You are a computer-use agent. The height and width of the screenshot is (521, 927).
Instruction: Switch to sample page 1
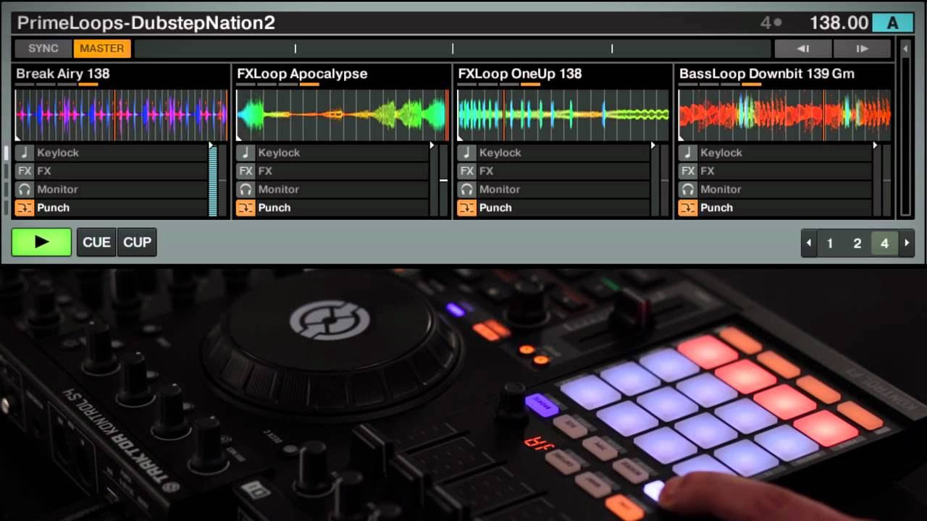830,243
